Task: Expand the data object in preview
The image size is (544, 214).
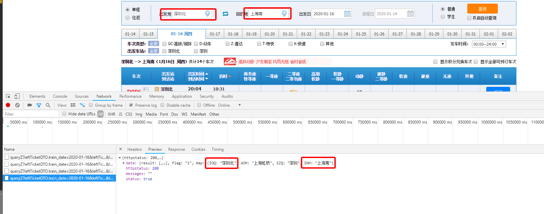Action: coord(124,163)
